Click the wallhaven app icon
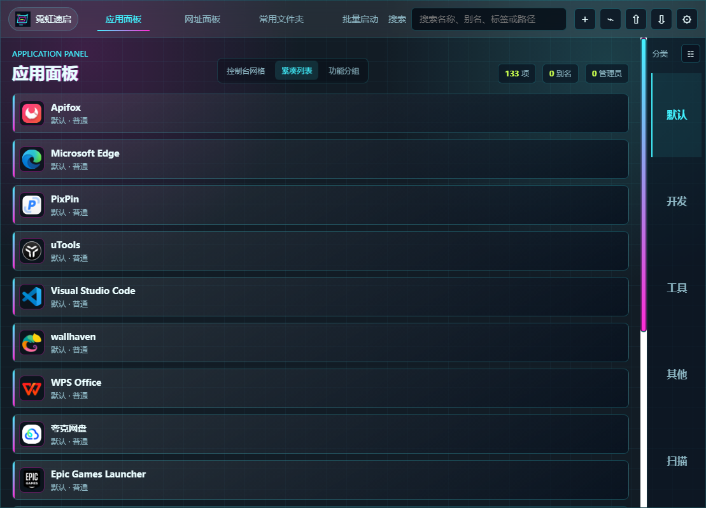 tap(32, 342)
